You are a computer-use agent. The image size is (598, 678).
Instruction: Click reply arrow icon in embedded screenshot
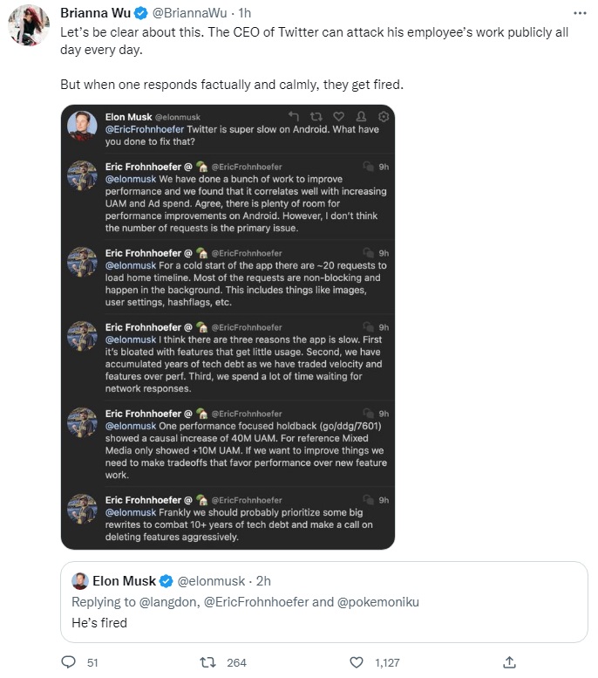point(294,116)
